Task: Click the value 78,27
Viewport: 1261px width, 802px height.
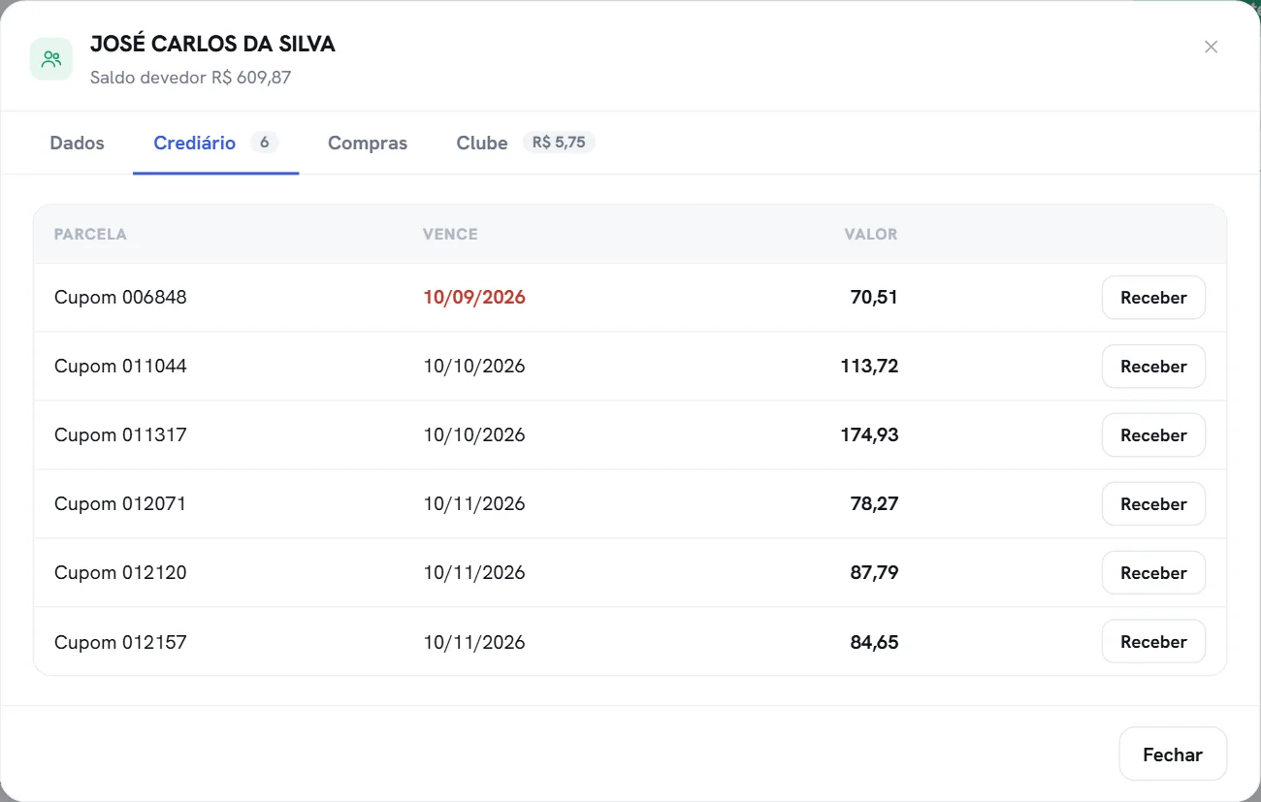Action: 874,504
